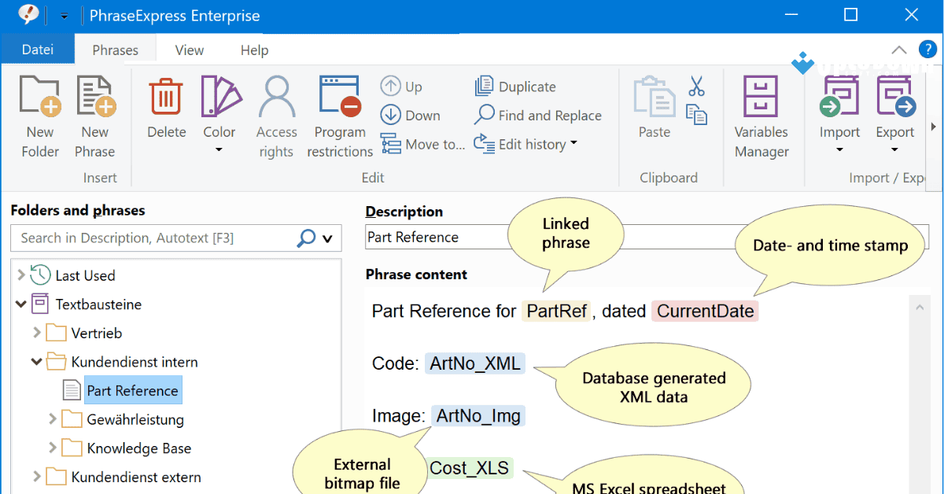Open Program restrictions settings
944x494 pixels.
(340, 97)
